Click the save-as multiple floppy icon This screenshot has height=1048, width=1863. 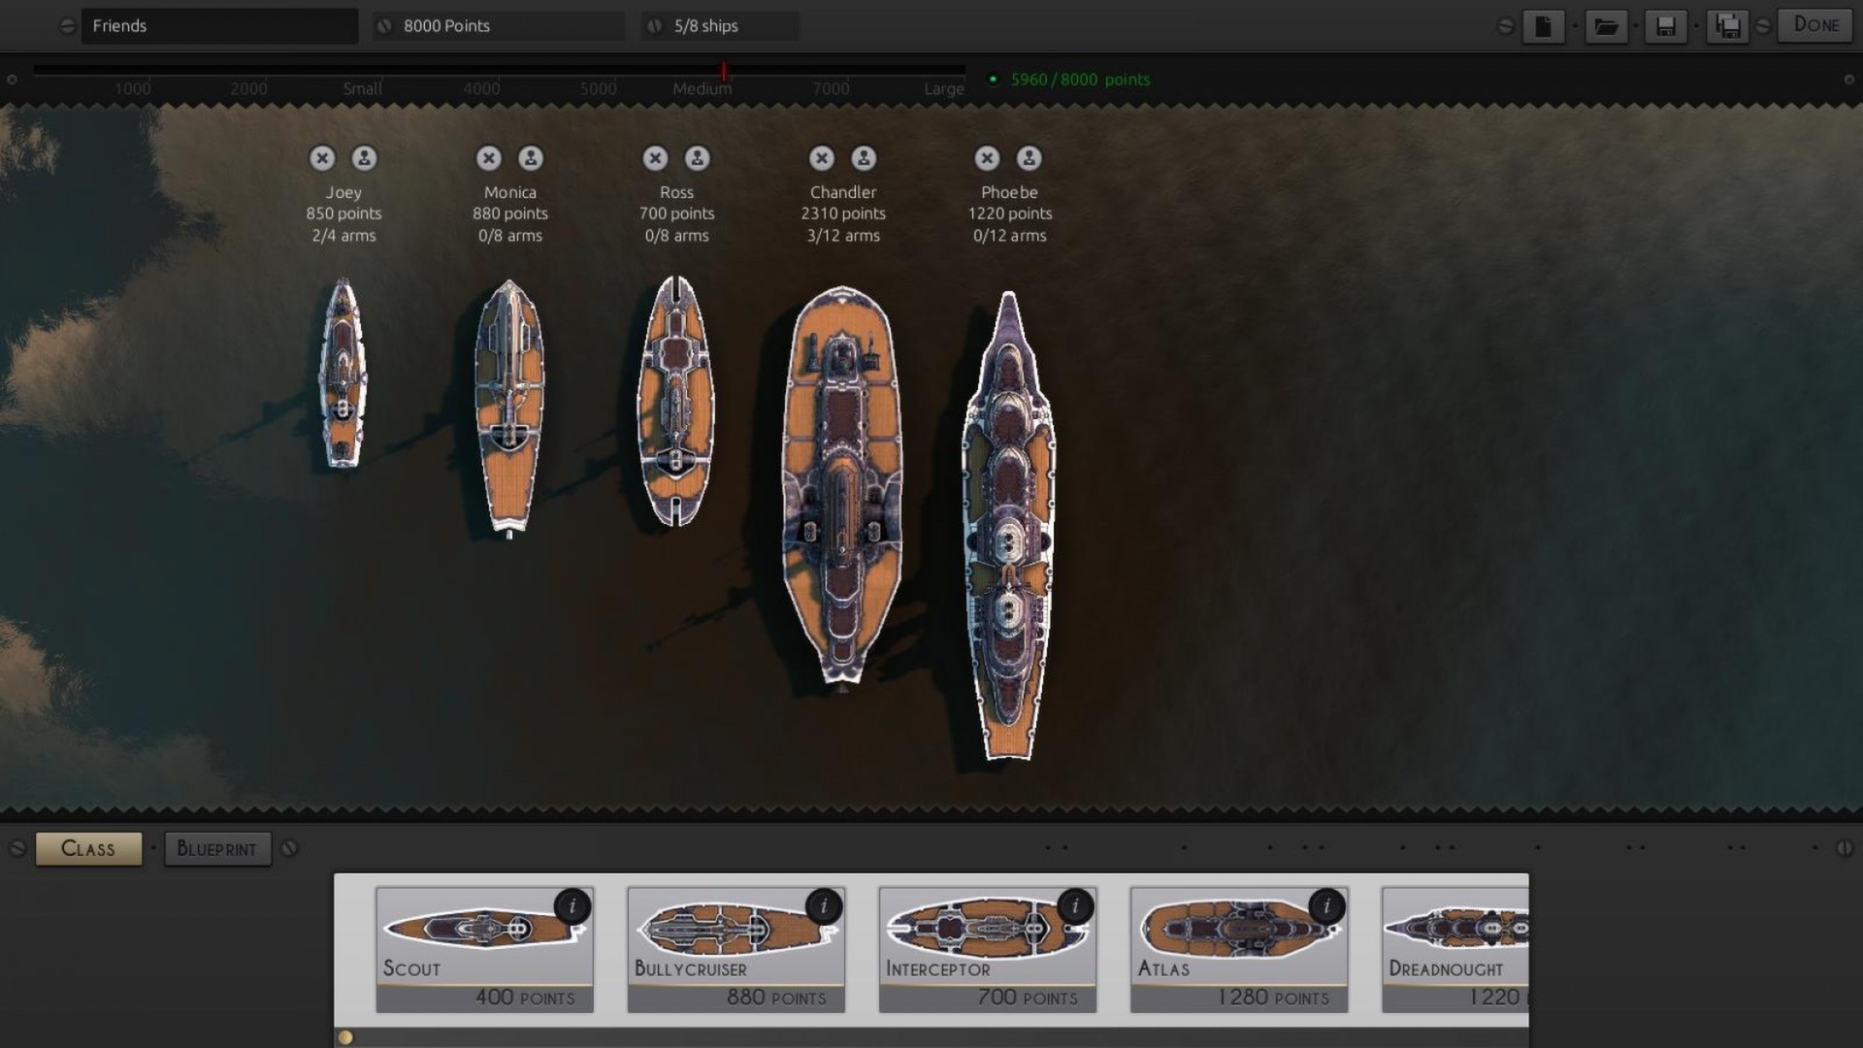coord(1727,26)
